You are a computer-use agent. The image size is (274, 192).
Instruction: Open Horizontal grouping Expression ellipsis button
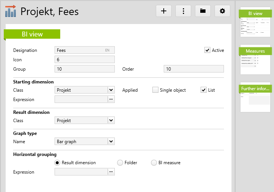[x=111, y=172]
